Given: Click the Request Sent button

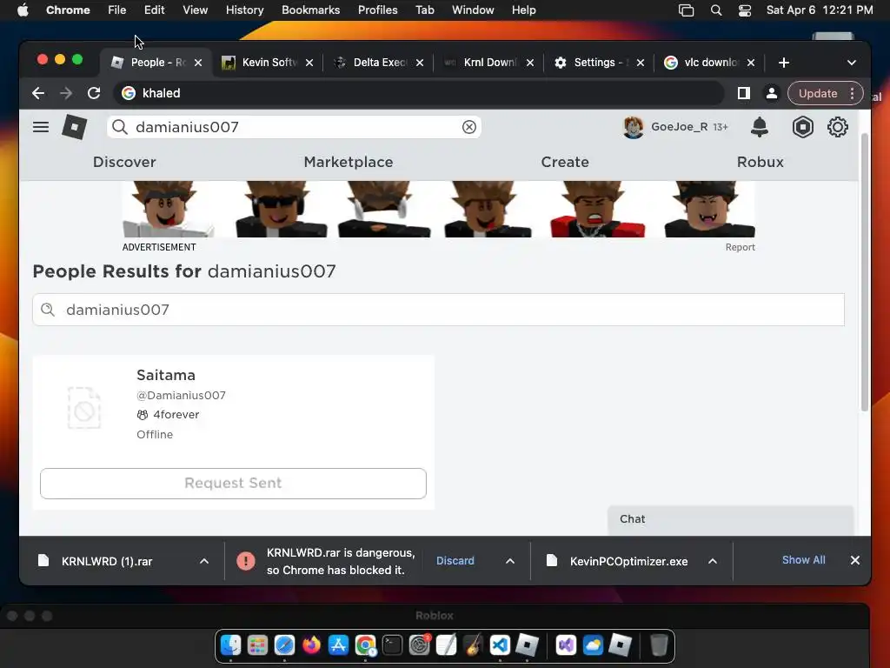Looking at the screenshot, I should click(233, 484).
